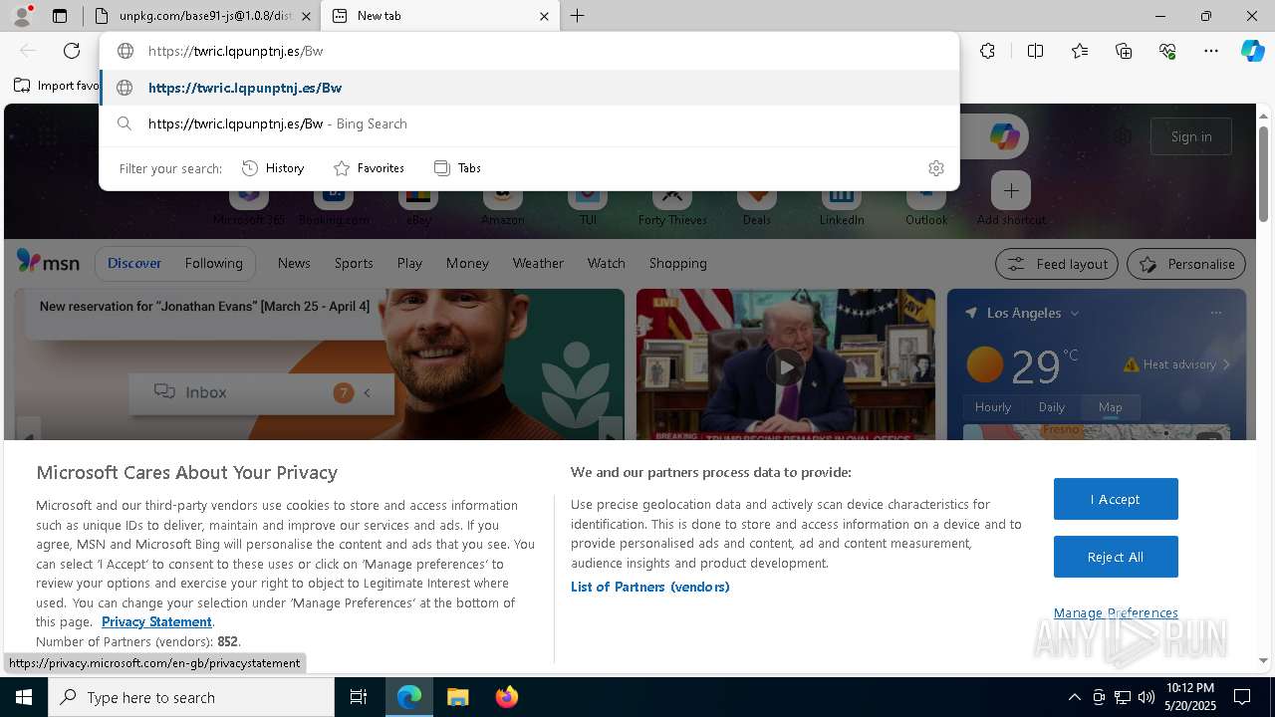
Task: Click the Personalise button
Action: [x=1186, y=264]
